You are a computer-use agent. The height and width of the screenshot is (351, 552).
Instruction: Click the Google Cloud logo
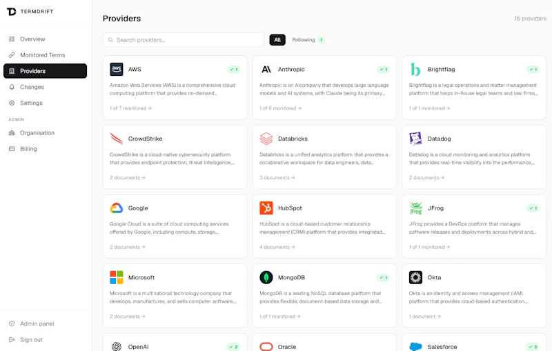coord(117,208)
